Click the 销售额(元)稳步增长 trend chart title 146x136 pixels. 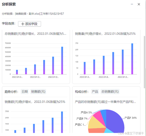(x=35, y=102)
